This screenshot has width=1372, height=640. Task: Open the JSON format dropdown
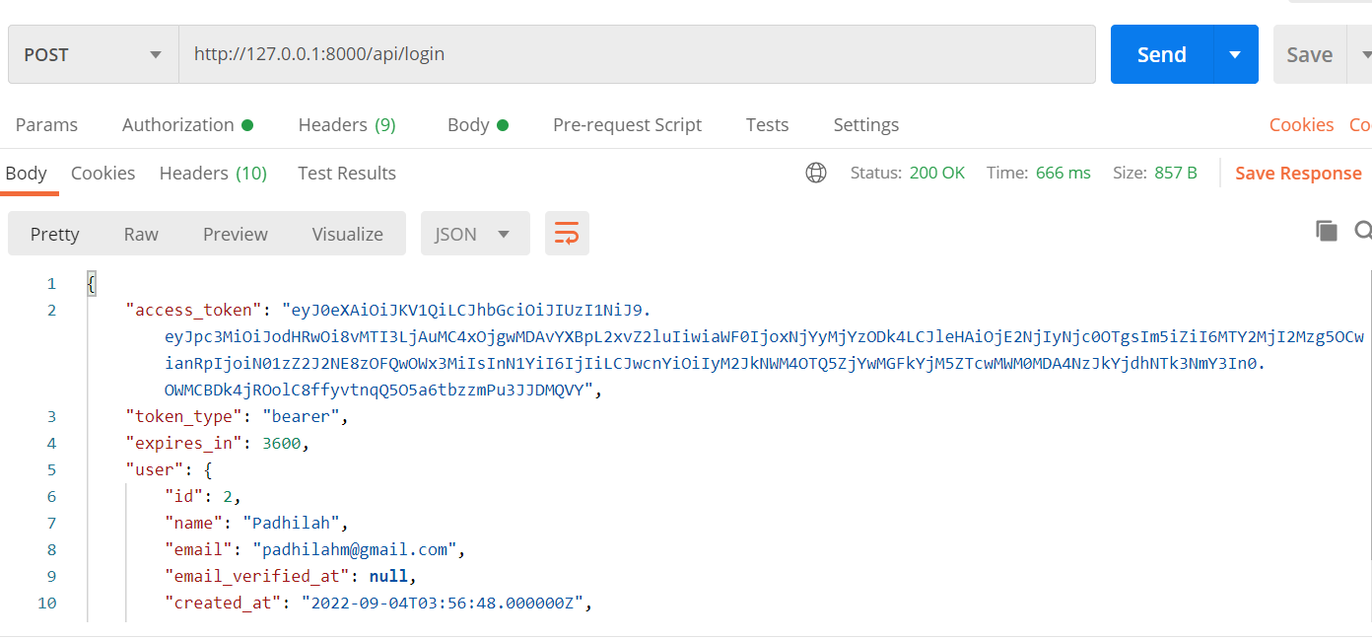pos(475,234)
